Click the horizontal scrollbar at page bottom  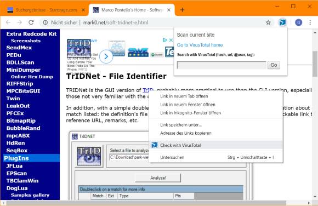(x=146, y=203)
